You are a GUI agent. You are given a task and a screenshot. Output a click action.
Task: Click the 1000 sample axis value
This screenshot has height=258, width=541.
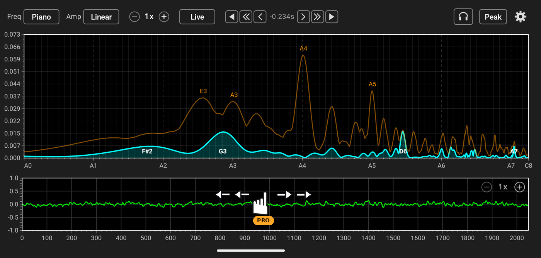(269, 238)
